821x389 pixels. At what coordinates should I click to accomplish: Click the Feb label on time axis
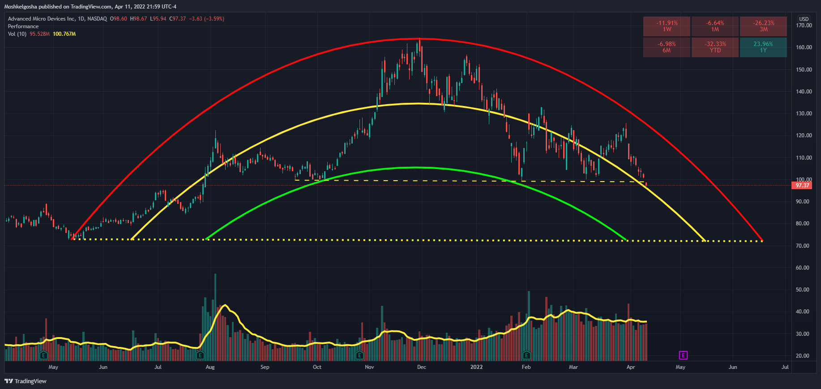tap(526, 367)
